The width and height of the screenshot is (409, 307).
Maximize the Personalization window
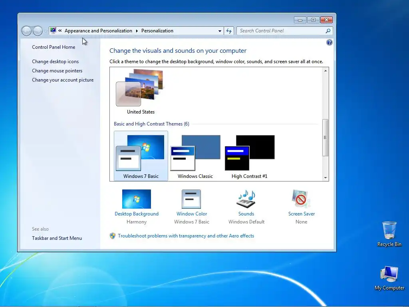tap(313, 20)
